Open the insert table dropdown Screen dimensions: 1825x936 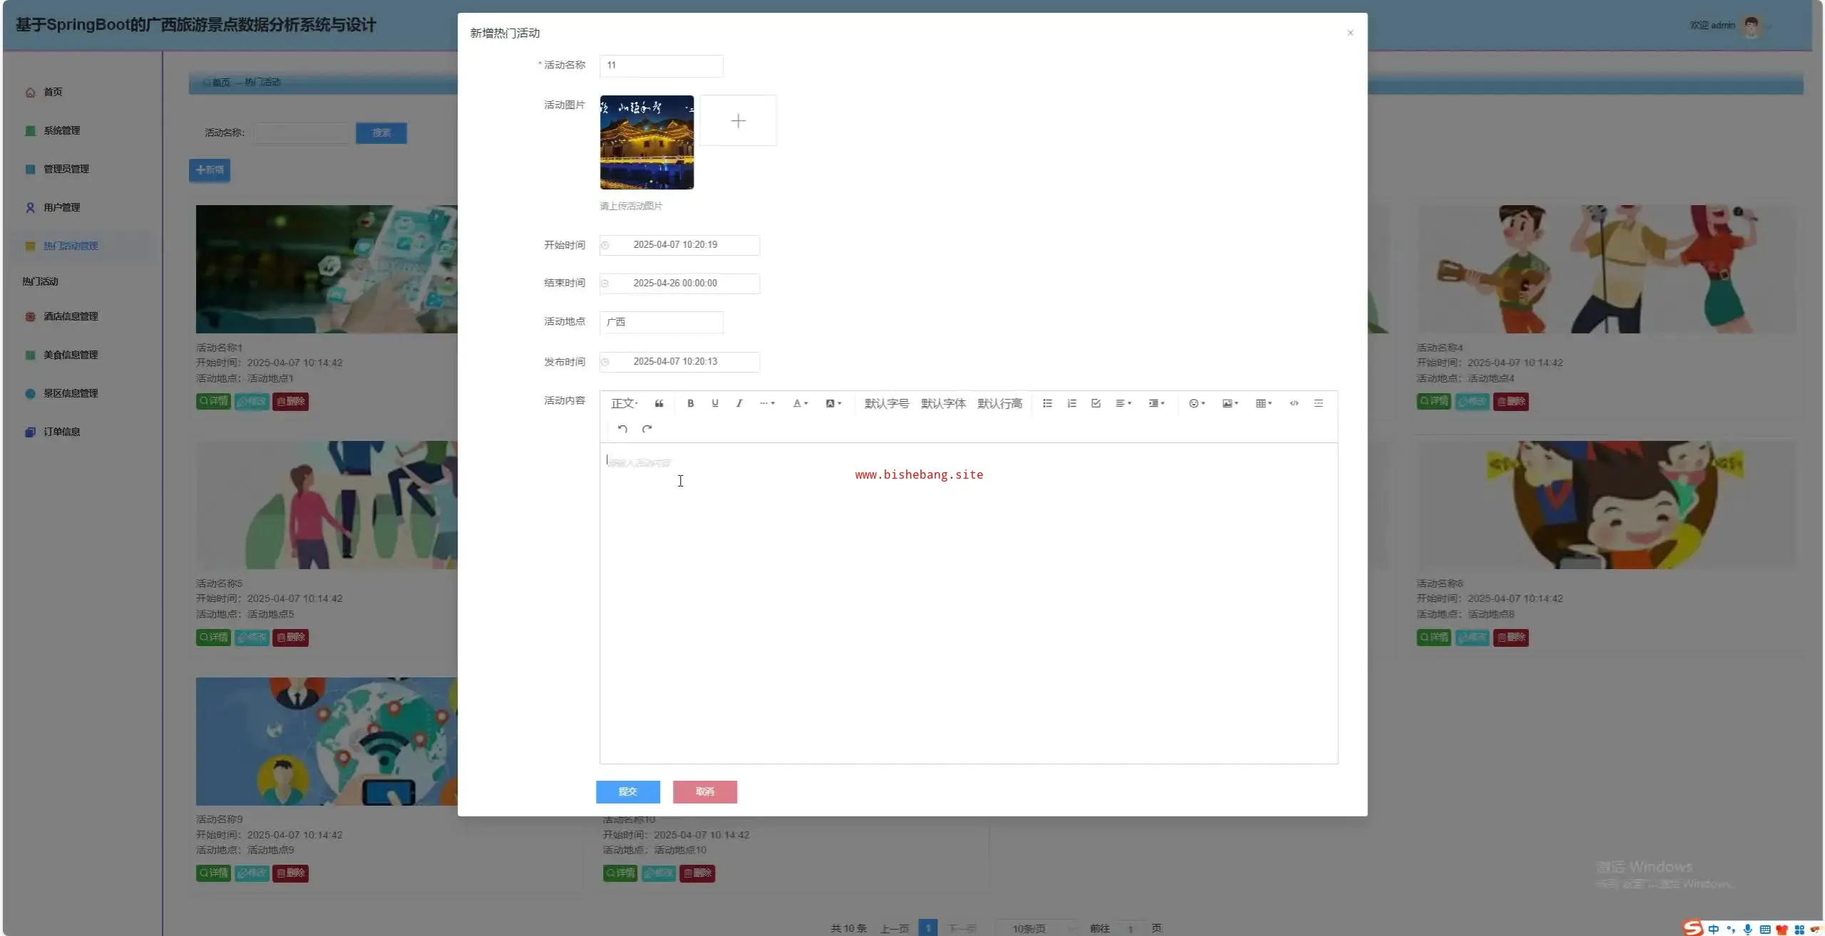coord(1263,403)
